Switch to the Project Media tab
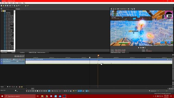Screen dimensions: 174x98 [4, 53]
